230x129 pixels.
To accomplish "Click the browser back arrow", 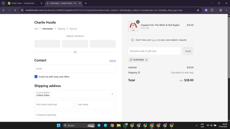I will [4, 10].
